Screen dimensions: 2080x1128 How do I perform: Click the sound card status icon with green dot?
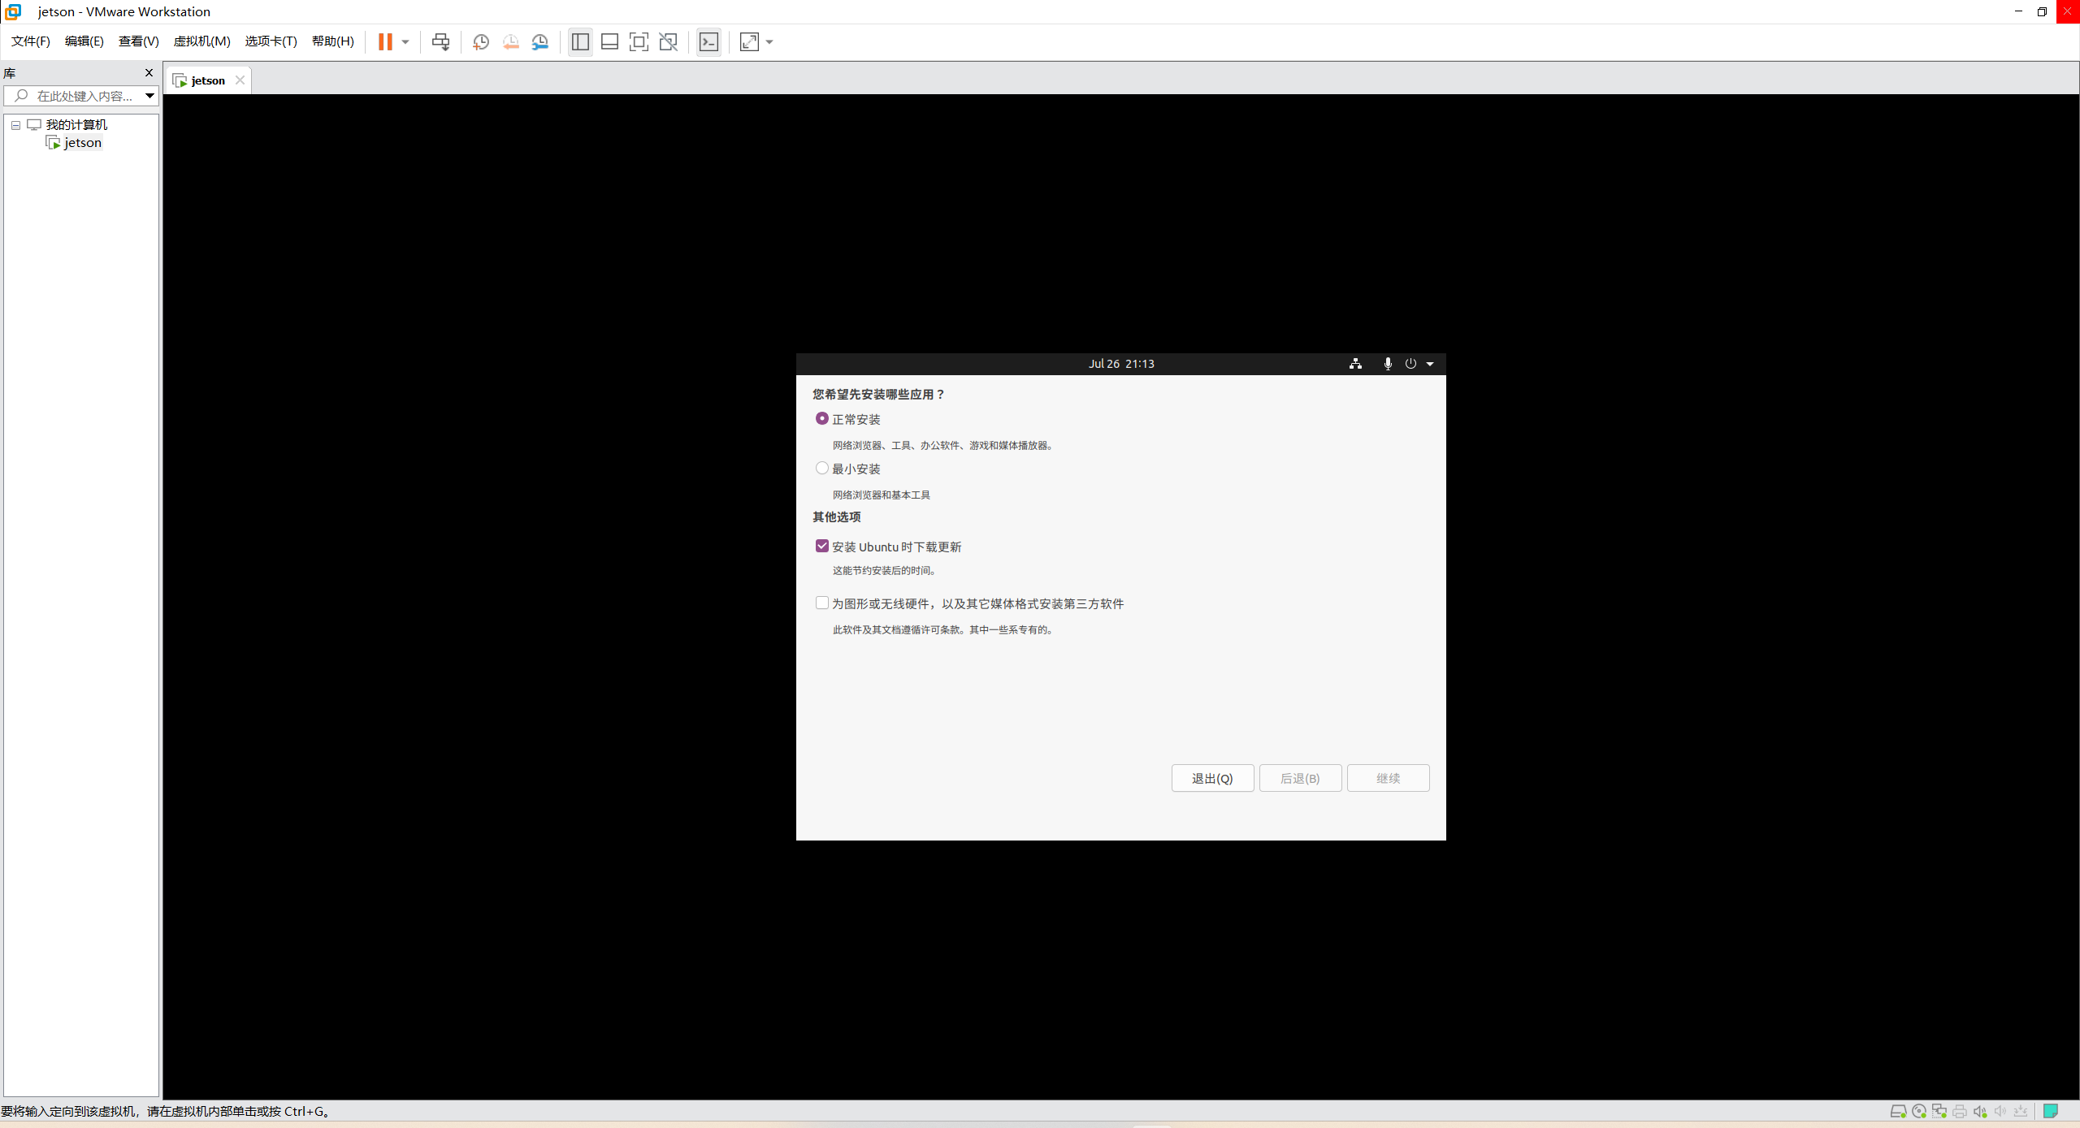coord(1980,1111)
